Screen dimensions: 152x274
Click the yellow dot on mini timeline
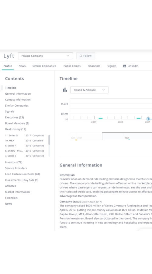pos(76,140)
